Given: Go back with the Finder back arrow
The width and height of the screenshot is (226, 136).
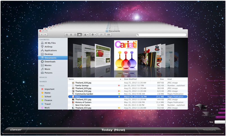Looking at the screenshot, I should coord(42,35).
